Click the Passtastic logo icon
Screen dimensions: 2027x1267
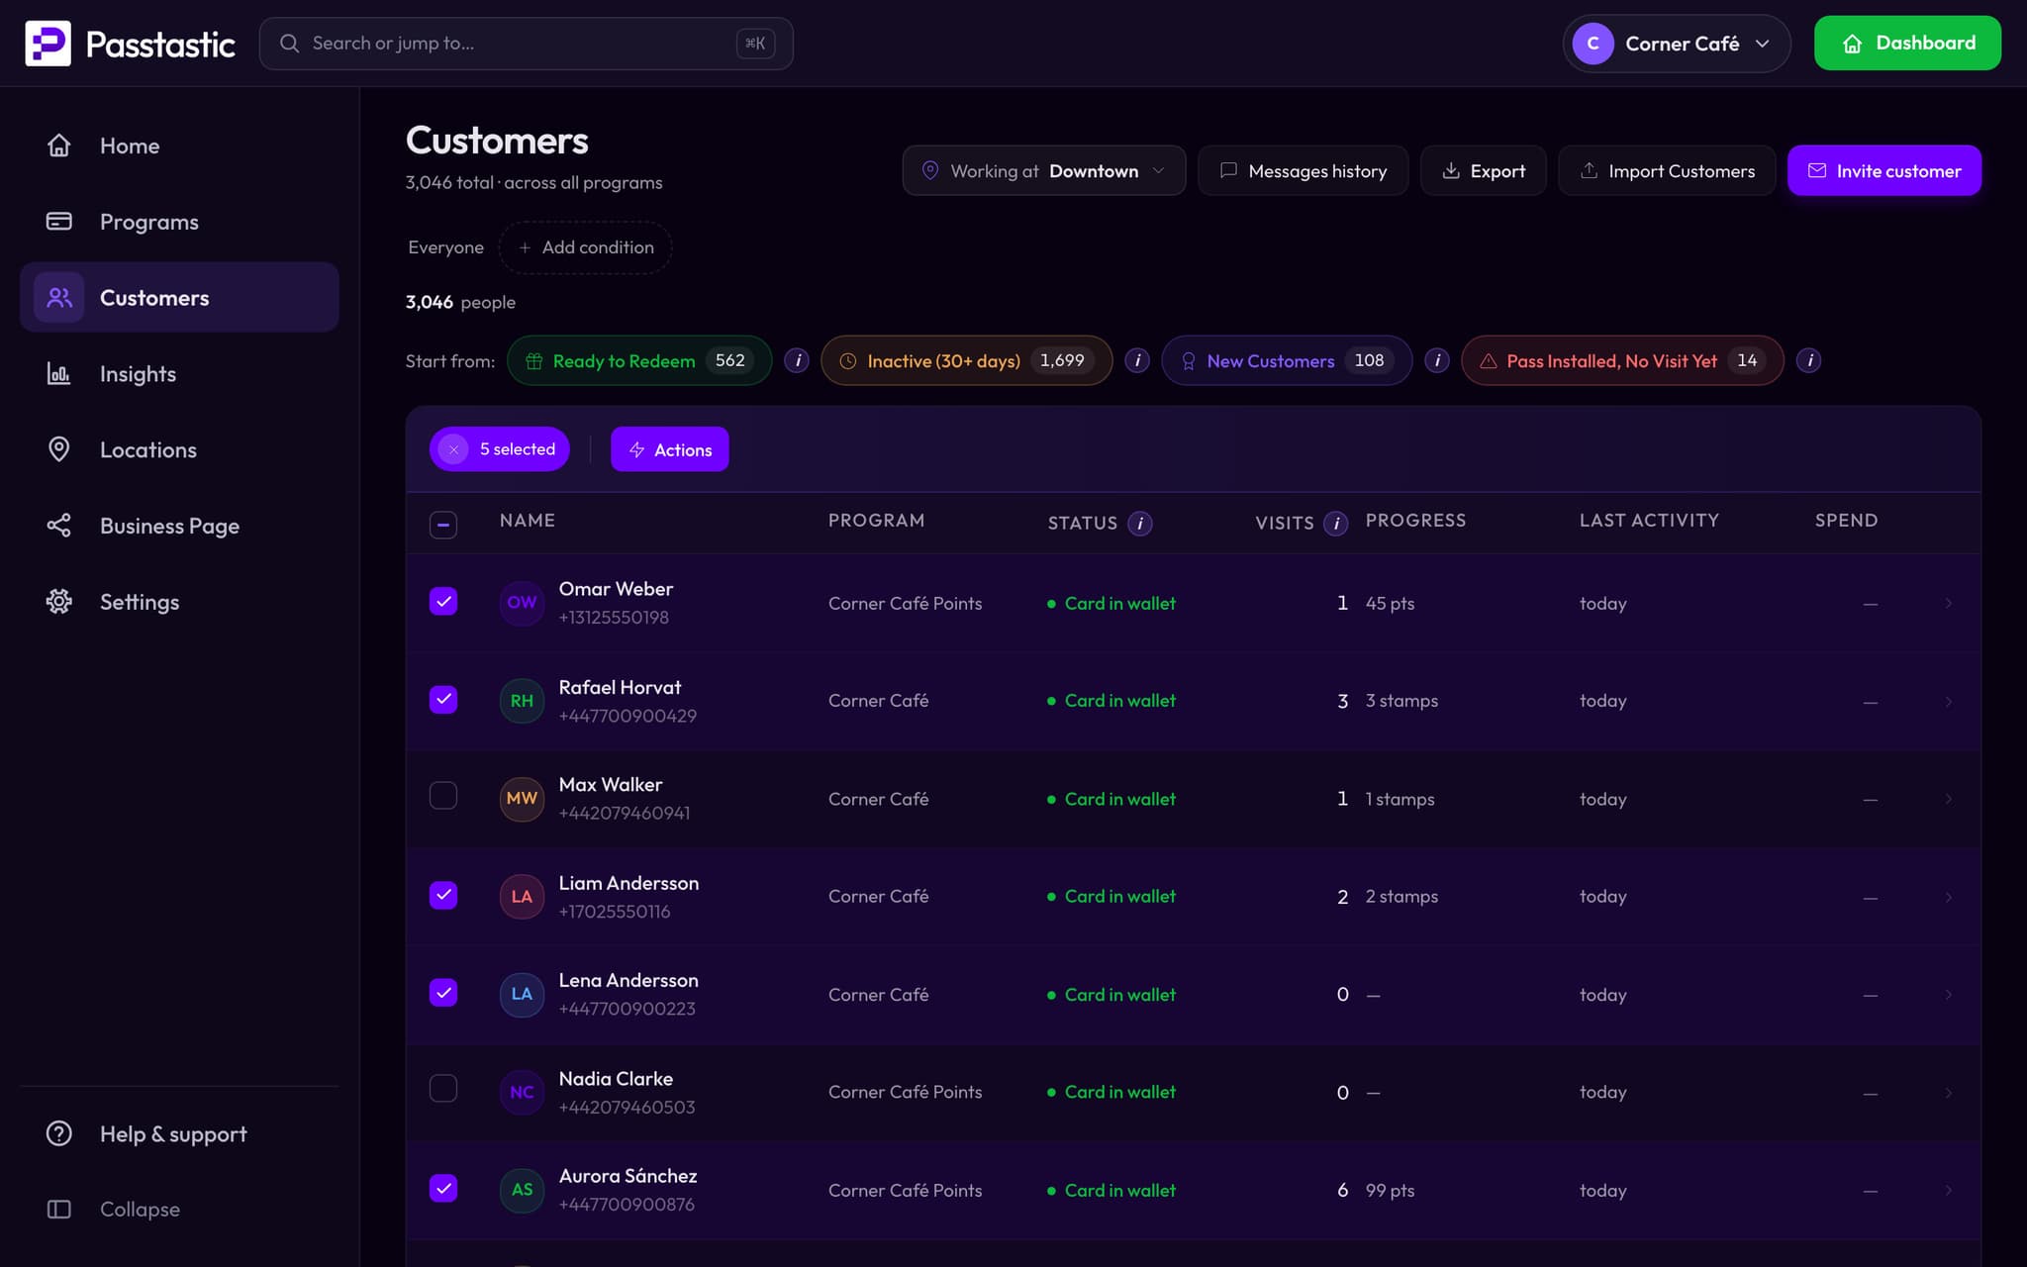pos(48,44)
